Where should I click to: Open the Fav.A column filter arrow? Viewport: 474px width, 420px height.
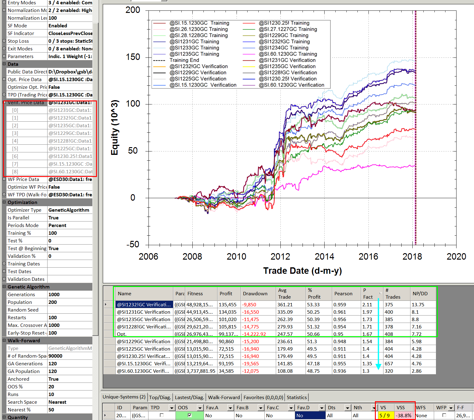coord(230,408)
